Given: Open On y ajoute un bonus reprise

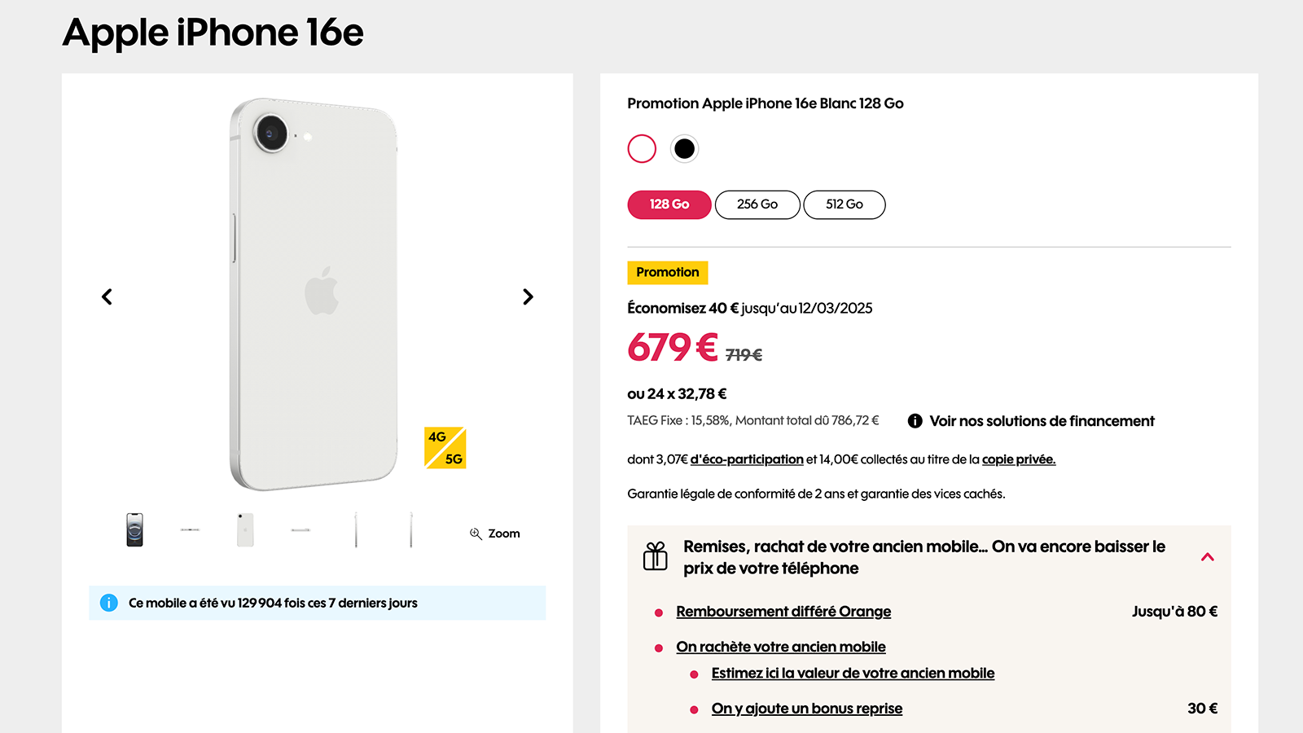Looking at the screenshot, I should coord(806,709).
